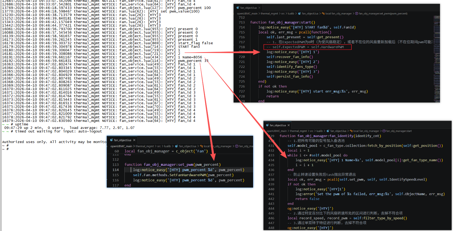The image size is (453, 231).
Task: Click method cube icon before set_pwm(pwm_percent) breadcrumb
Action: 357,14
